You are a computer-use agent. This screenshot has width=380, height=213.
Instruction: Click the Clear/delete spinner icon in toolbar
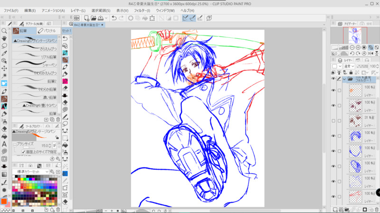click(131, 18)
